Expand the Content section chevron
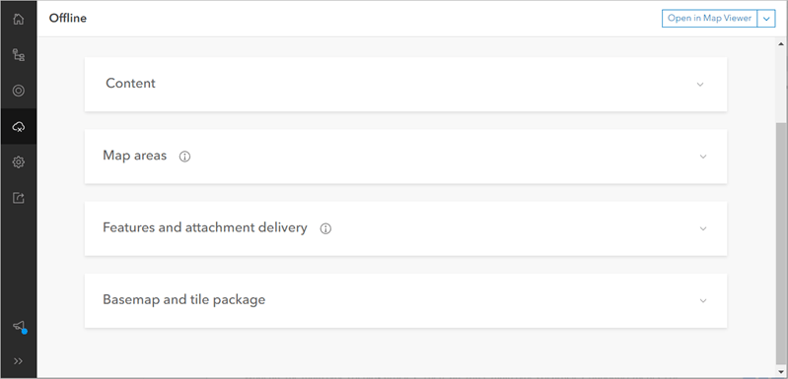 (700, 85)
